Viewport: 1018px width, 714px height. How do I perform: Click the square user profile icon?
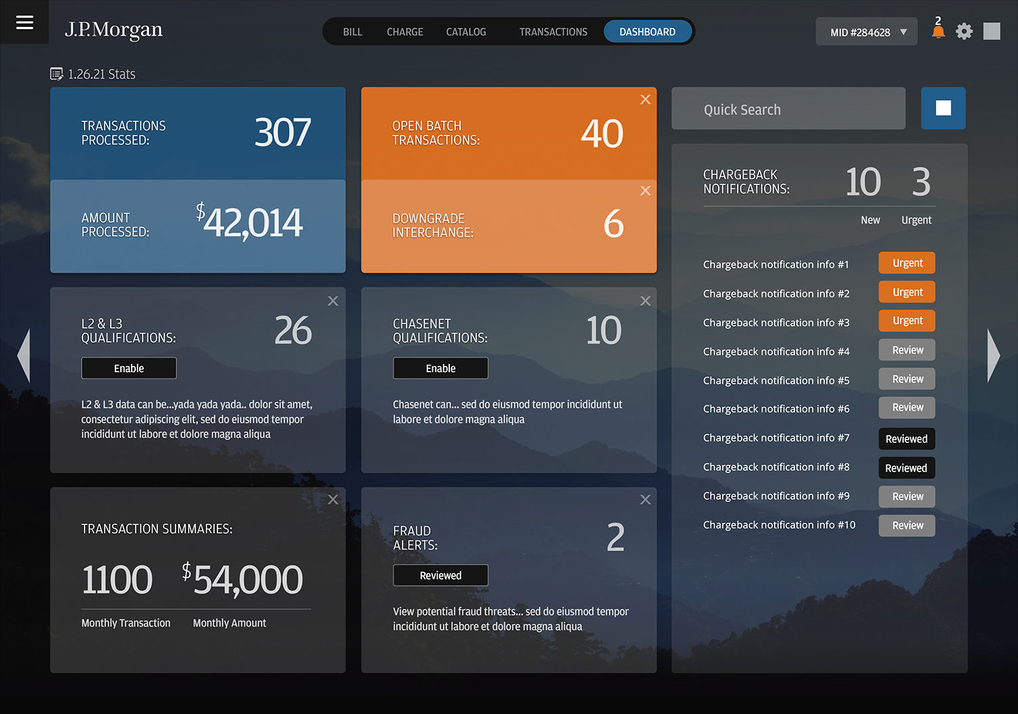click(x=992, y=31)
